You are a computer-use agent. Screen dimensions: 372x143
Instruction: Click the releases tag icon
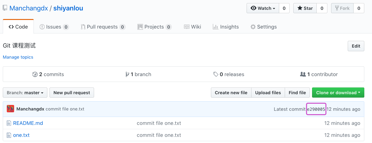[216, 74]
